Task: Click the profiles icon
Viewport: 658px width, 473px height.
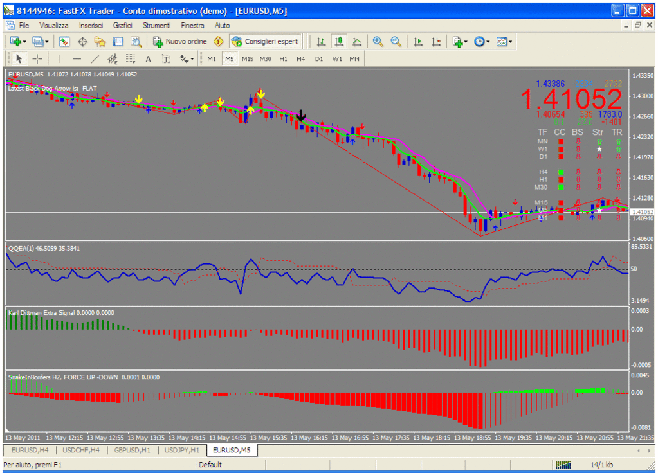Action: pos(38,42)
